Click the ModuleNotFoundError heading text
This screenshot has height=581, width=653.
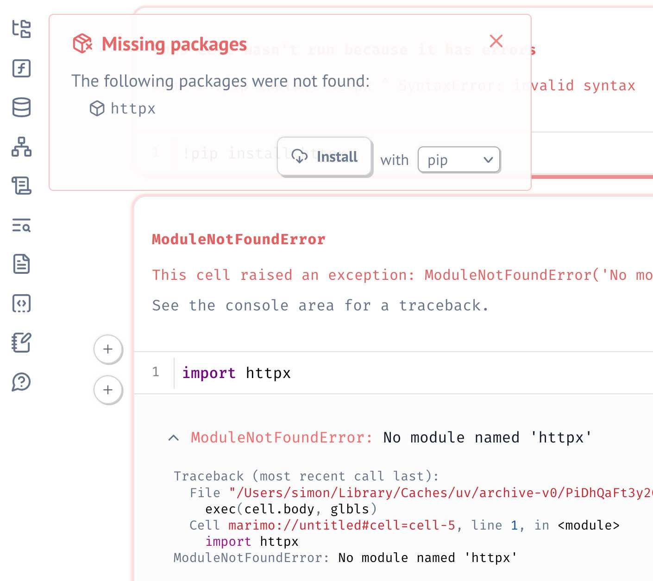(239, 239)
